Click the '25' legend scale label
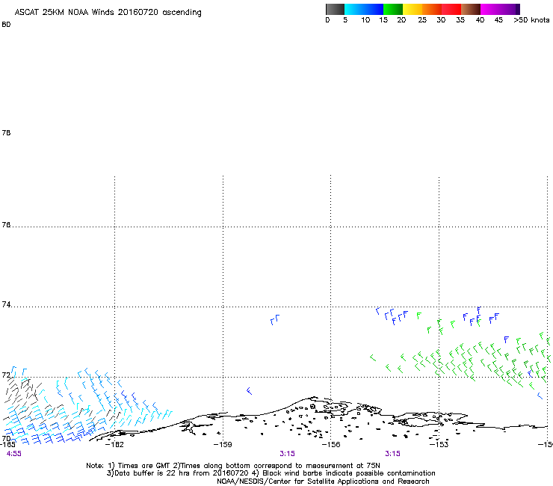The height and width of the screenshot is (486, 553). point(422,20)
